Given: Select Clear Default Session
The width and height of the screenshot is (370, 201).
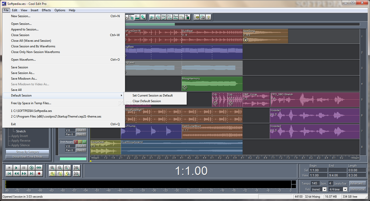Looking at the screenshot, I should 155,101.
